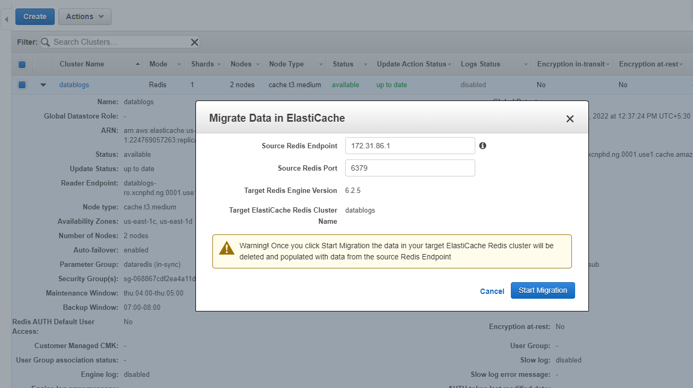Click 'us-east-1c, us-east-1d' availability zones value

pyautogui.click(x=158, y=221)
